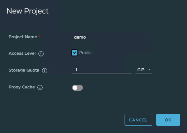The image size is (187, 133).
Task: Confirm project creation with the OK button
Action: click(168, 120)
